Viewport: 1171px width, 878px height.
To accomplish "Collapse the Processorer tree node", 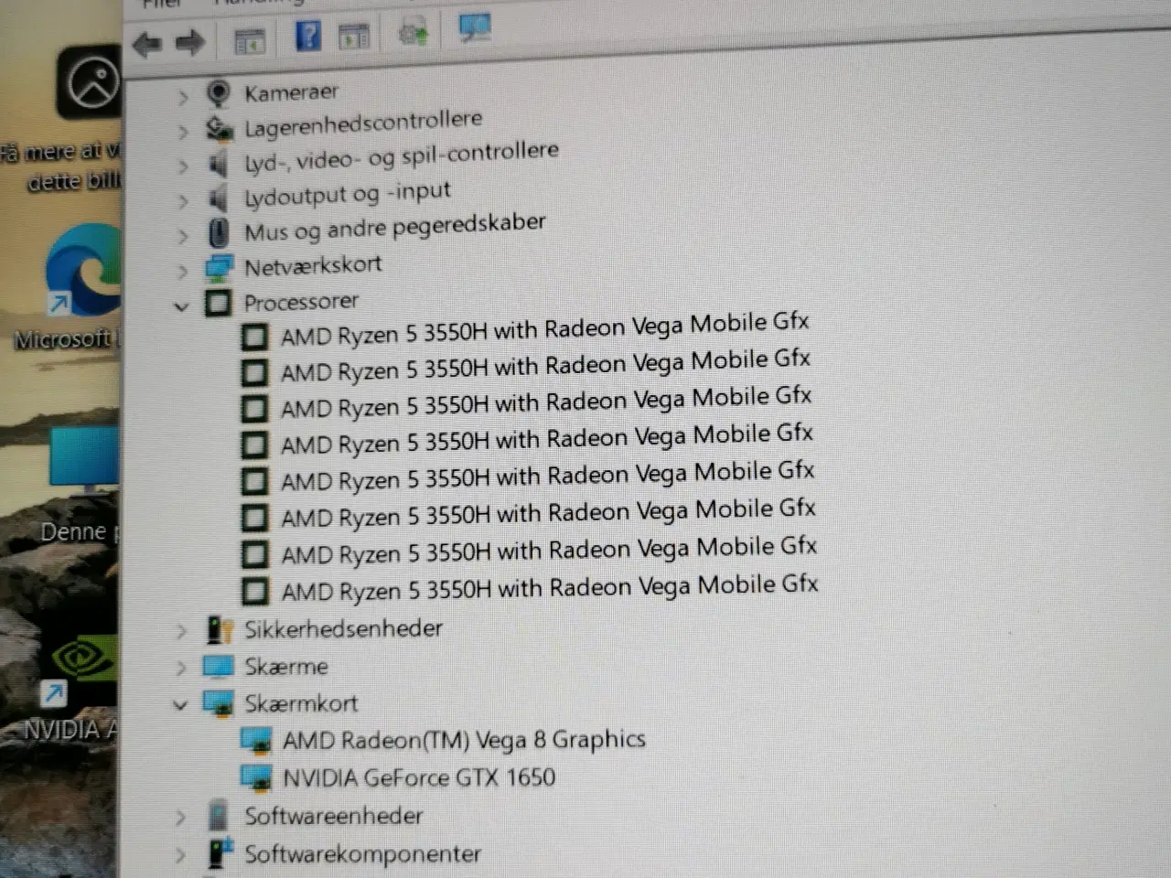I will [x=181, y=307].
